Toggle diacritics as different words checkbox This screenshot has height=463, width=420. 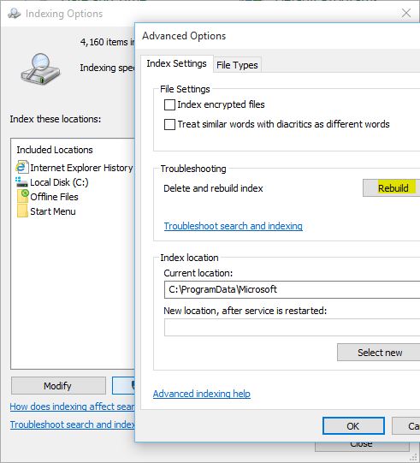pos(169,124)
